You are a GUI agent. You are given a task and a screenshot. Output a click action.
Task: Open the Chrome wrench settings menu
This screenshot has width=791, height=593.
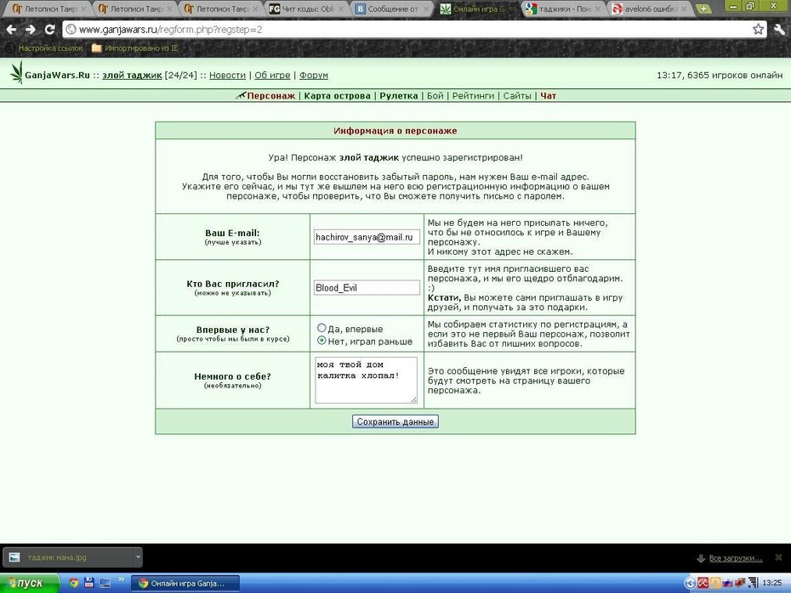coord(779,29)
